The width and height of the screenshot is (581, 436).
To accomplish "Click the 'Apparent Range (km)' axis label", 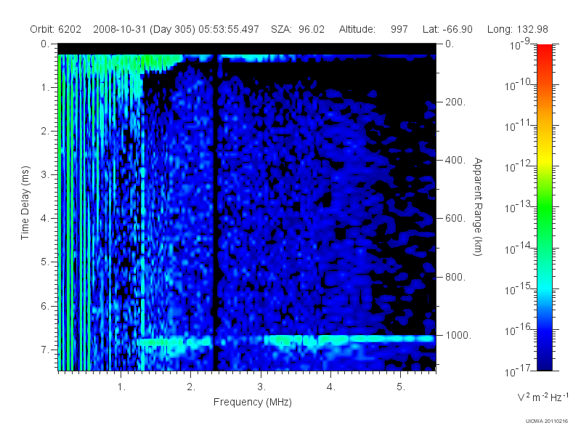I will 478,206.
